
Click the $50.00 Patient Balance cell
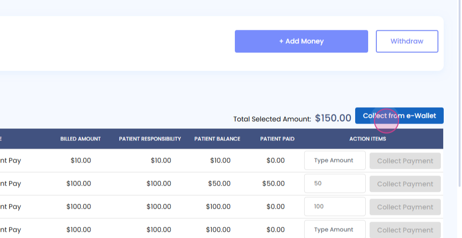219,184
